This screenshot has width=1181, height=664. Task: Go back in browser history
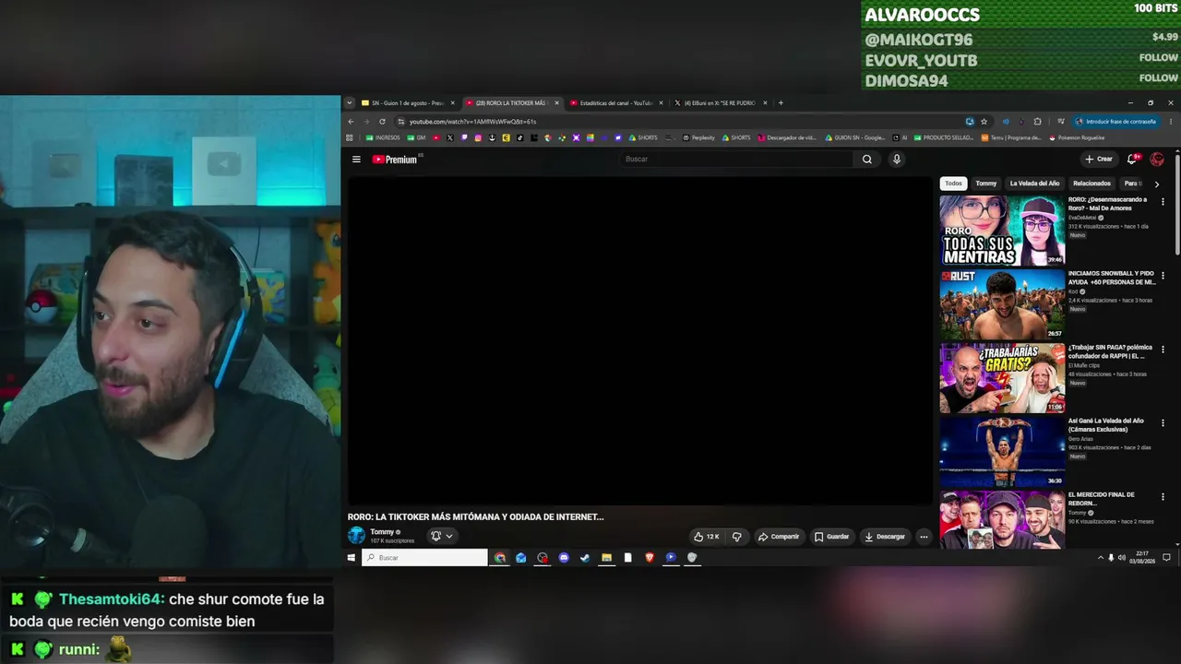coord(351,122)
